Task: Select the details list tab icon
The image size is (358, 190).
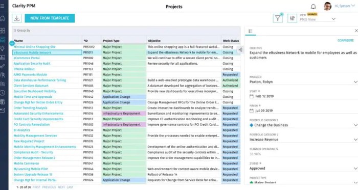Action: tap(251, 31)
